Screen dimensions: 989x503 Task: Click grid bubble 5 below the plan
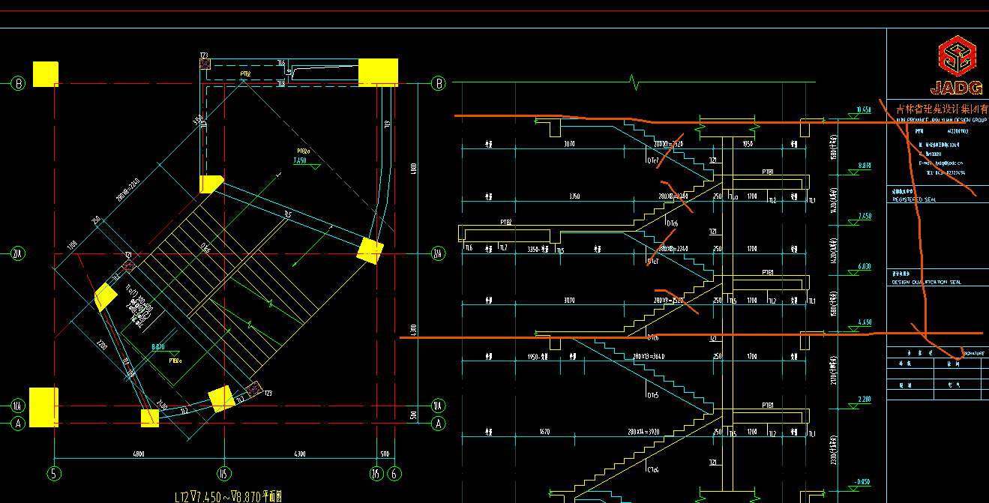(54, 473)
